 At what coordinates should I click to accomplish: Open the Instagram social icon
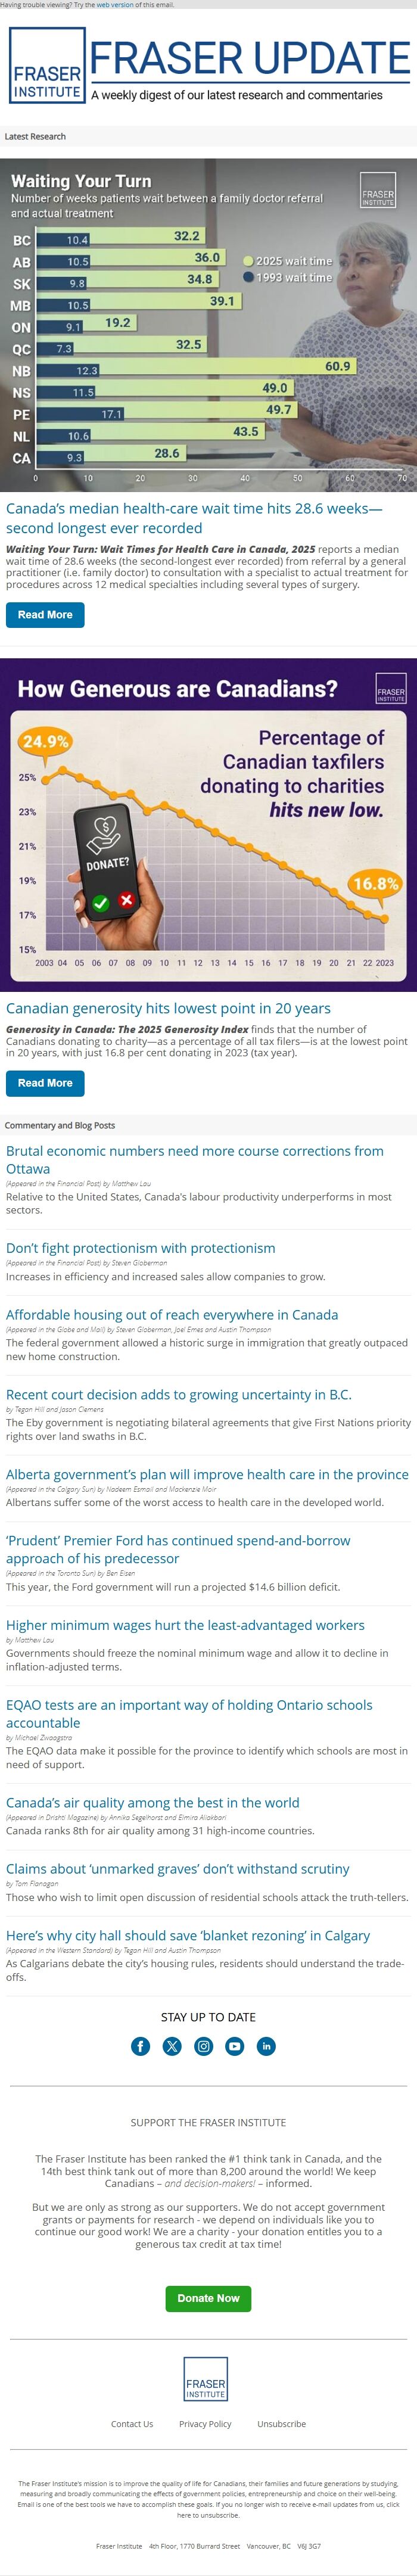pos(204,2046)
